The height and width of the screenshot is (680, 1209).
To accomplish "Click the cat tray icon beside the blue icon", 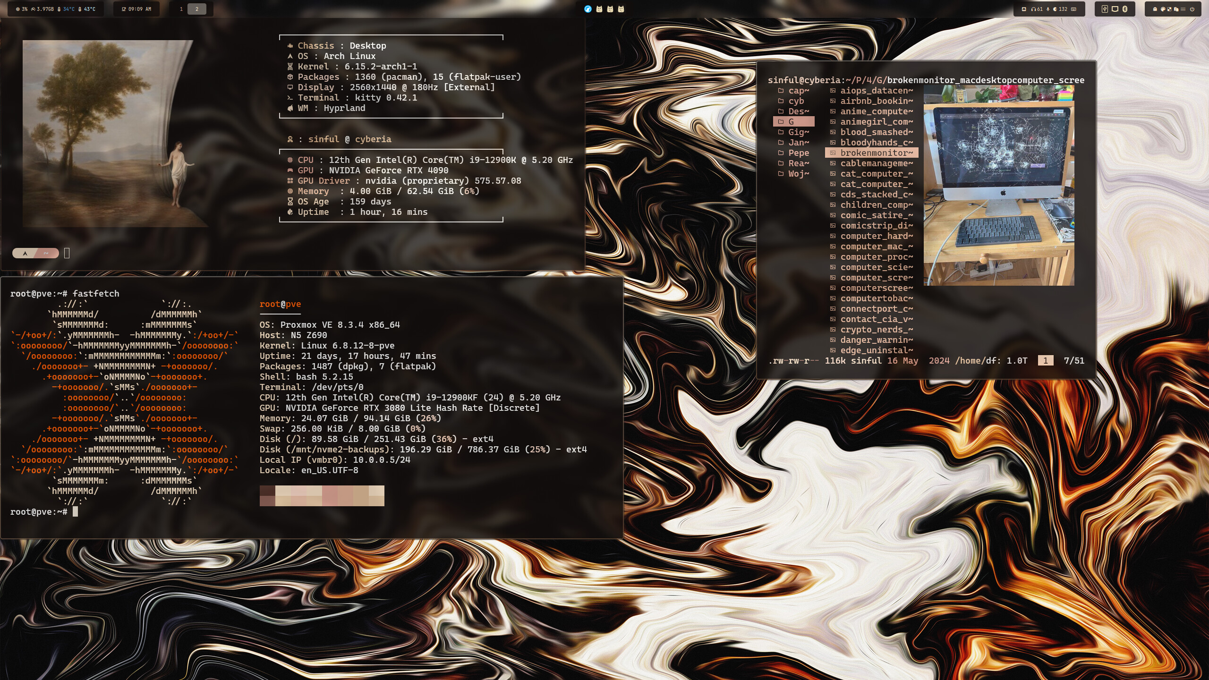I will coord(599,9).
